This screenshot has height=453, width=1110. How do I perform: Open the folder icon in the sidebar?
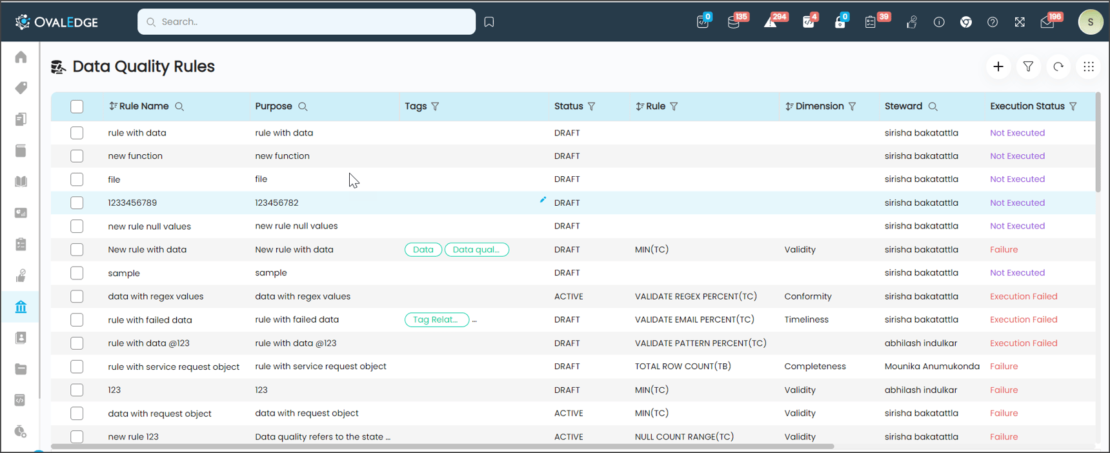[21, 369]
